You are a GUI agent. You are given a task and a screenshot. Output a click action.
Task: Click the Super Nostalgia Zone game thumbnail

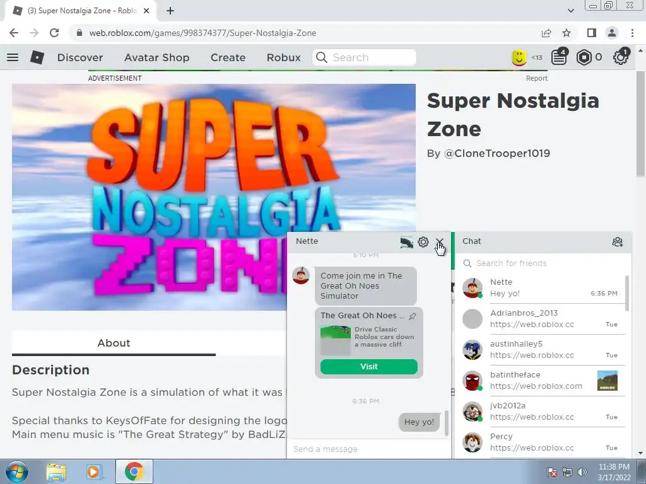214,197
